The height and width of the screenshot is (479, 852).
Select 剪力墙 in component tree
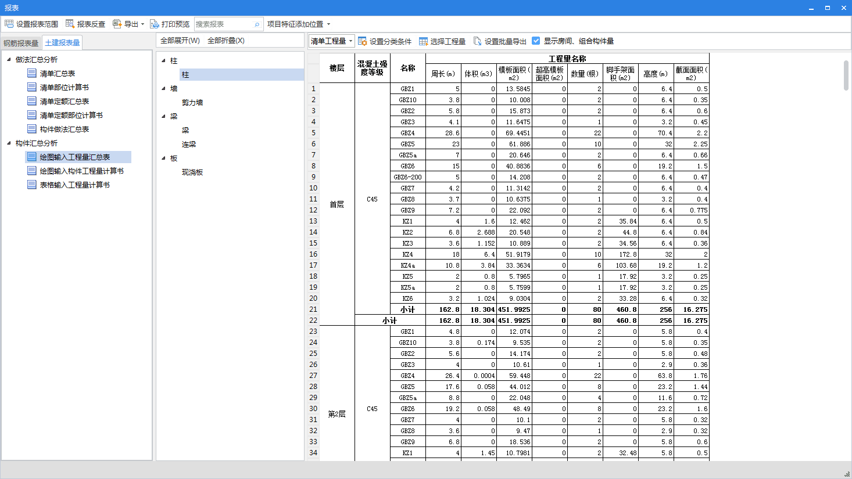coord(192,102)
